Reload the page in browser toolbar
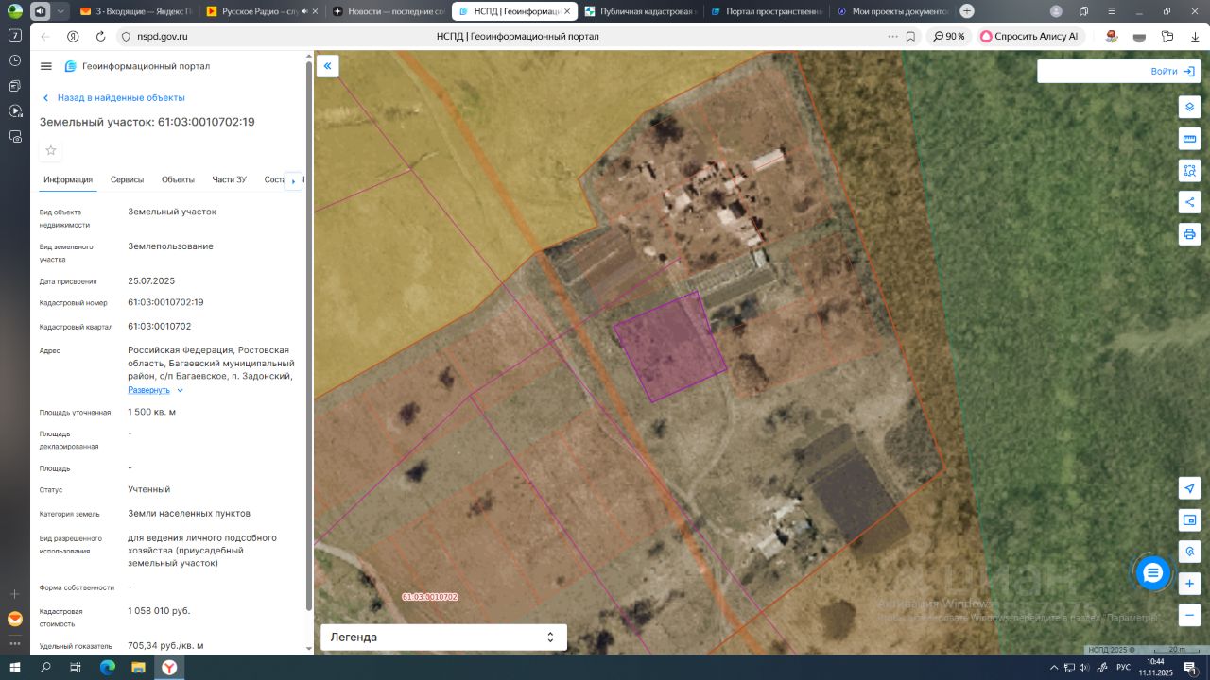 (100, 36)
